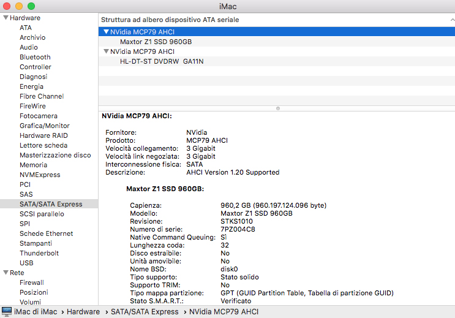Click the split pane divider handle
The image size is (455, 318).
point(278,108)
